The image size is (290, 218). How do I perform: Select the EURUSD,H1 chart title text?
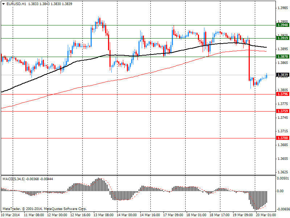point(16,4)
